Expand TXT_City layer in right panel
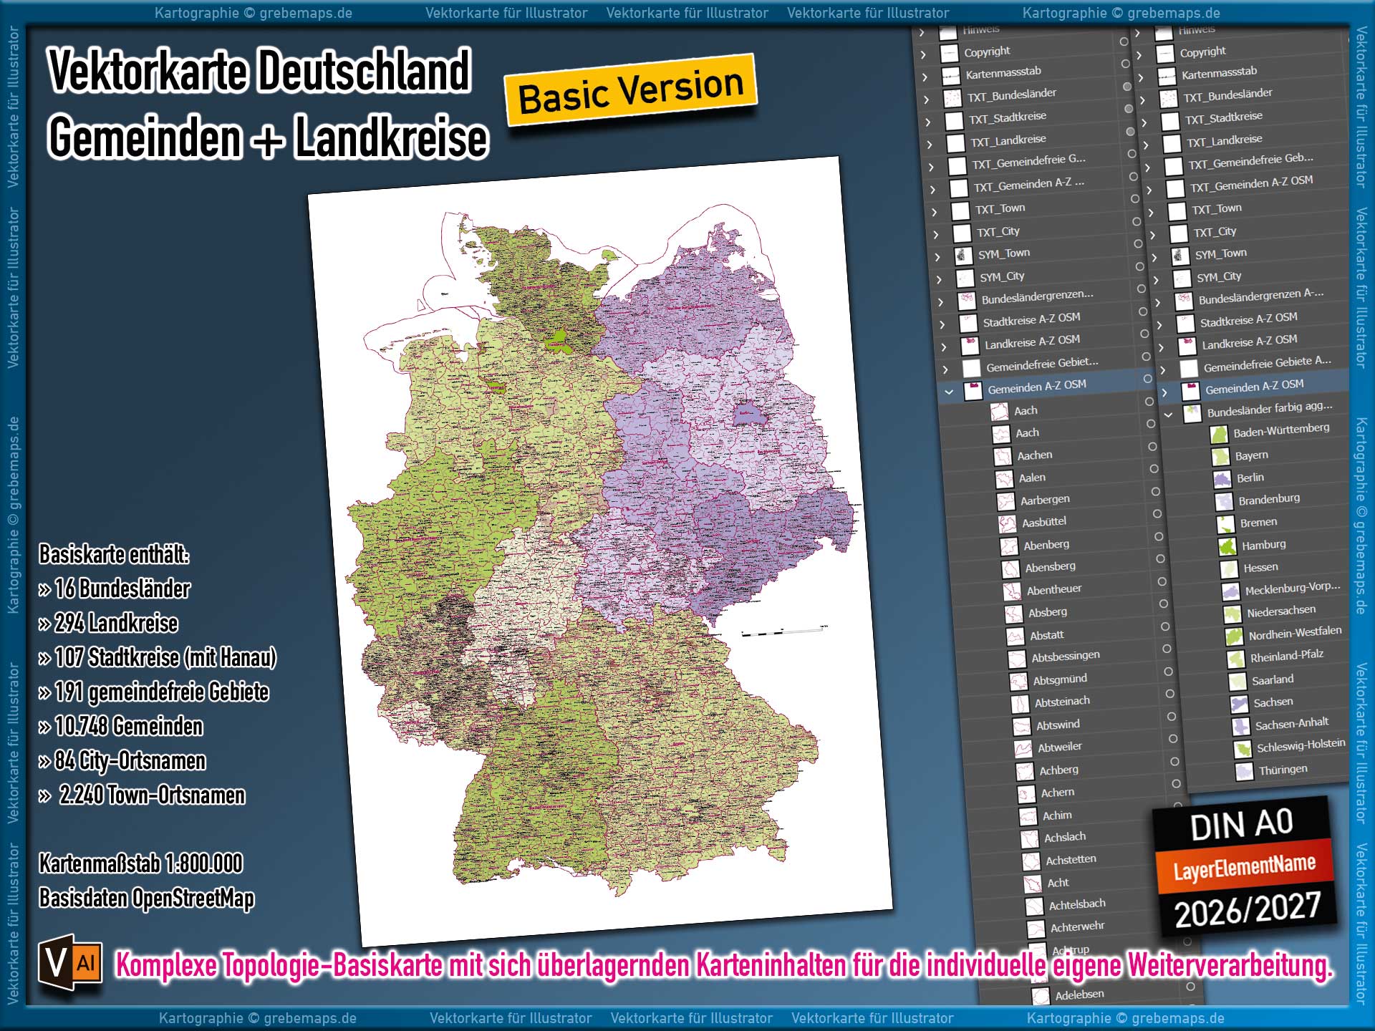The width and height of the screenshot is (1375, 1031). point(1152,235)
